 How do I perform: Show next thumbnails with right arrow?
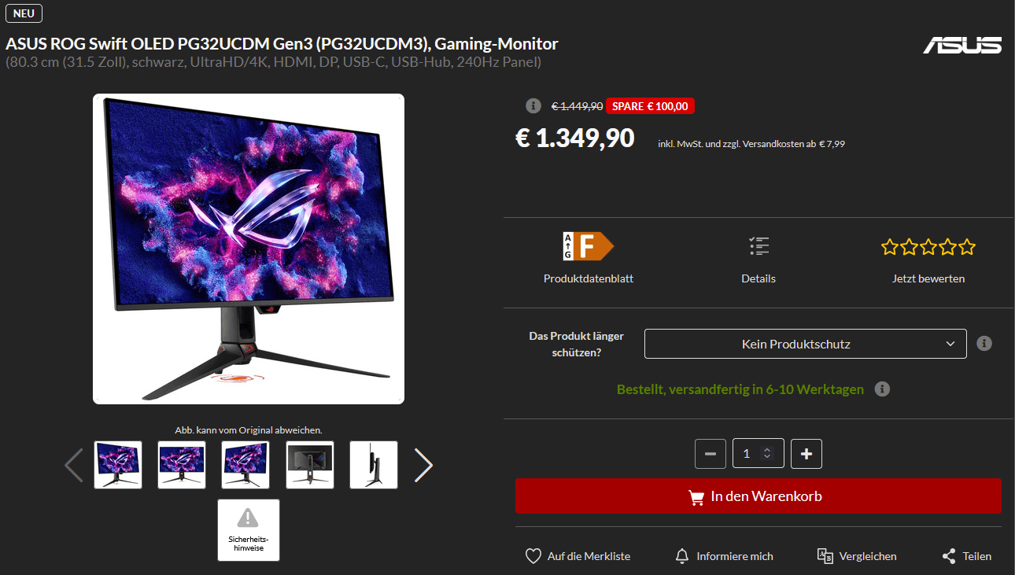pyautogui.click(x=423, y=465)
